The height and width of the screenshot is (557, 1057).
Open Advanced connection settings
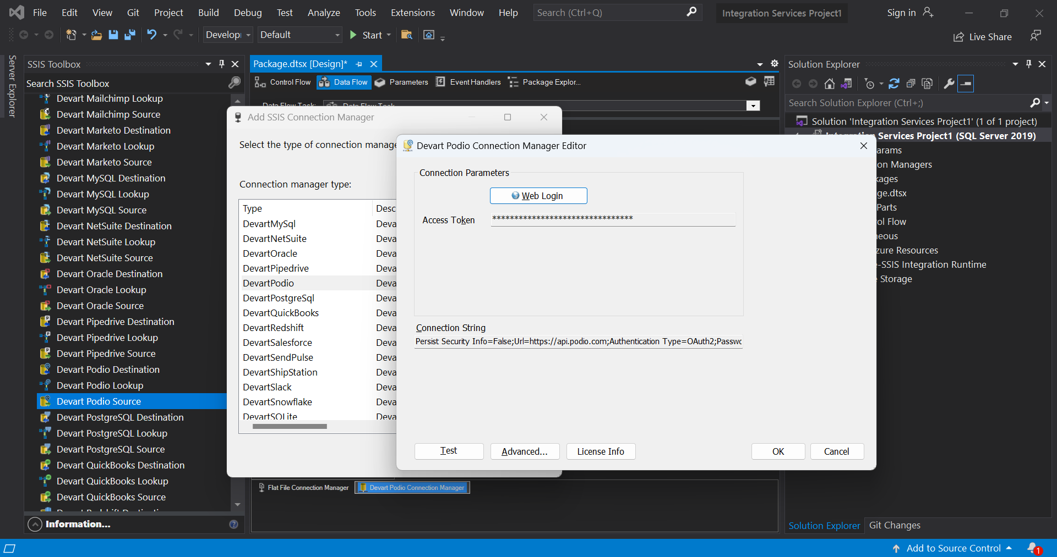point(524,451)
